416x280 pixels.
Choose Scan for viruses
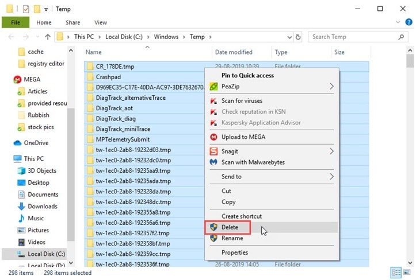click(x=271, y=101)
